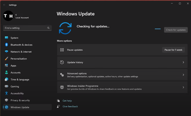191x116 pixels.
Task: Click the Bluetooth icon in sidebar
Action: pyautogui.click(x=7, y=45)
